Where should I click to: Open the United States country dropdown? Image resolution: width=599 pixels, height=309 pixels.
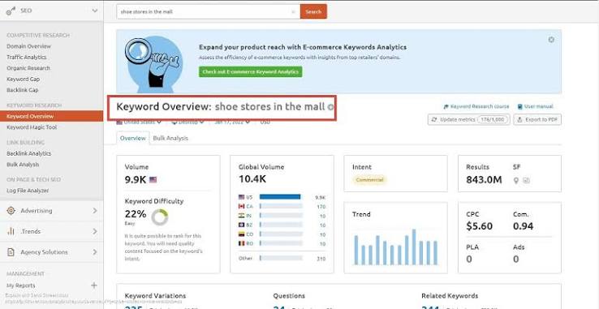(x=139, y=122)
